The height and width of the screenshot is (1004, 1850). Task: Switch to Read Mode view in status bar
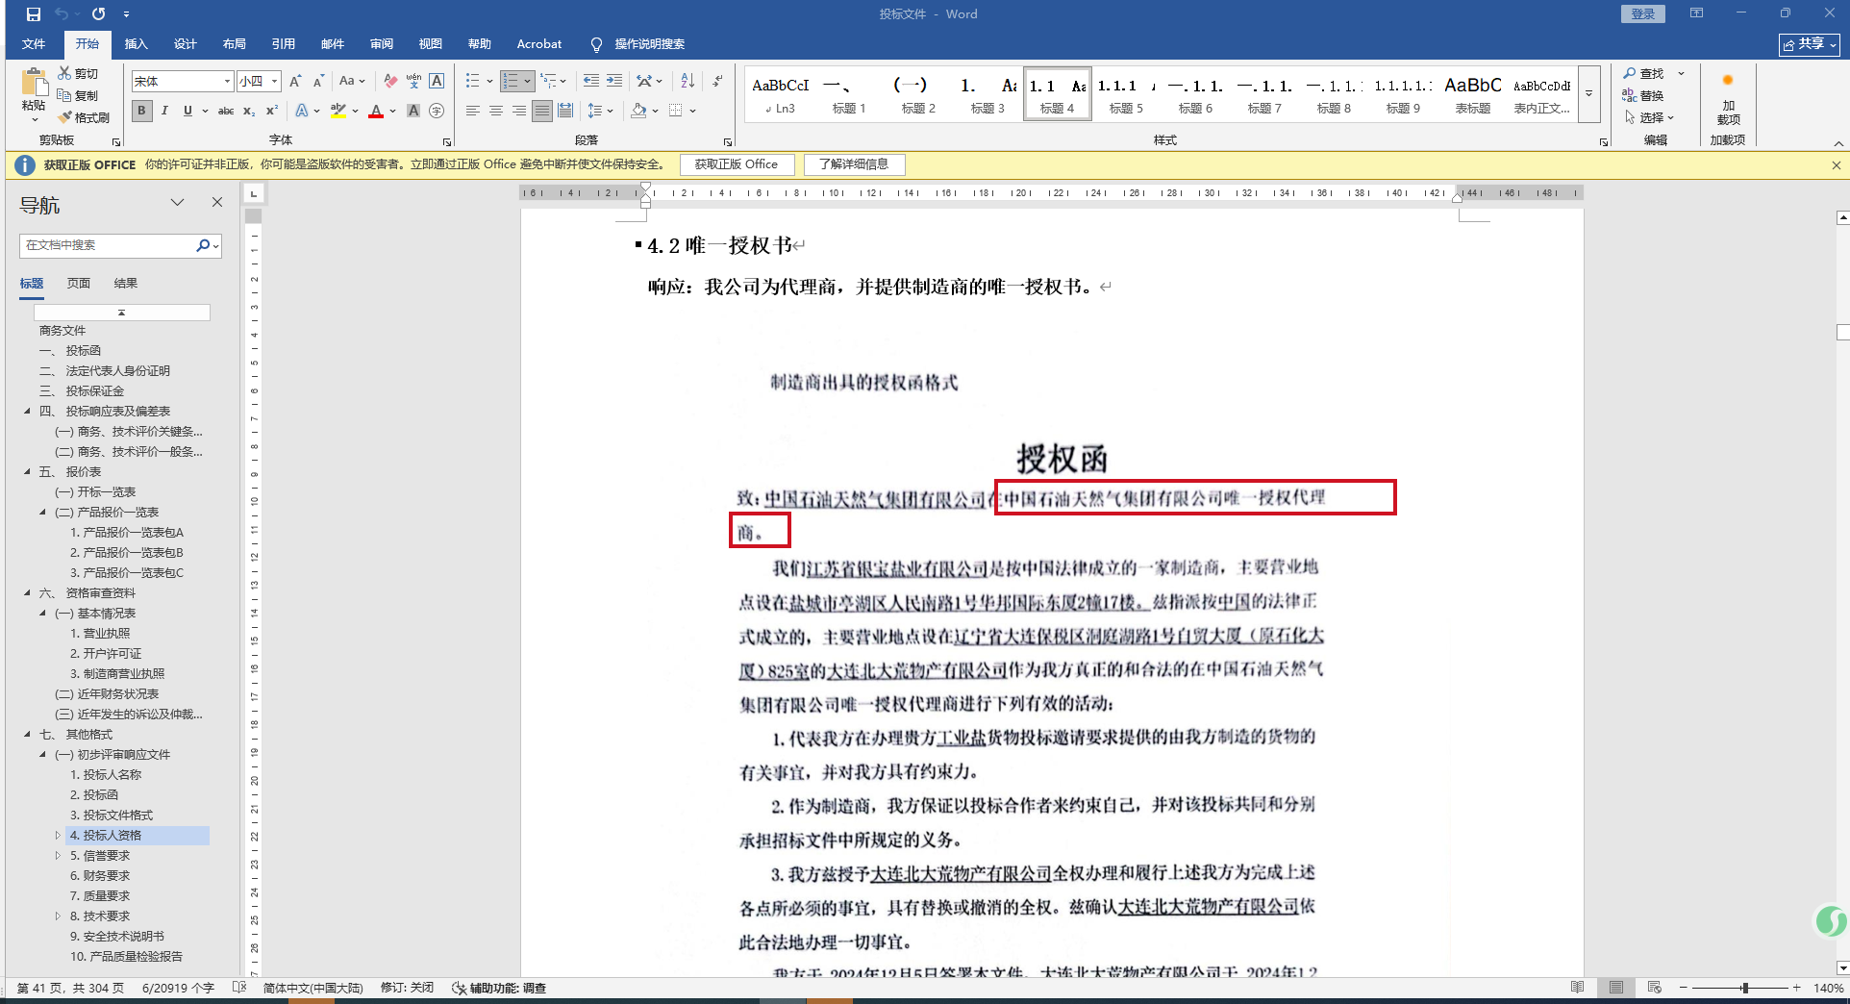(1578, 988)
